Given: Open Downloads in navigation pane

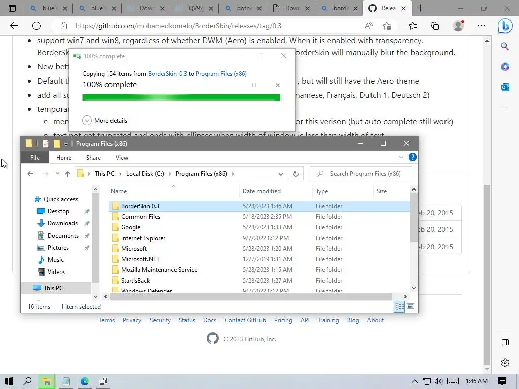Looking at the screenshot, I should point(58,223).
